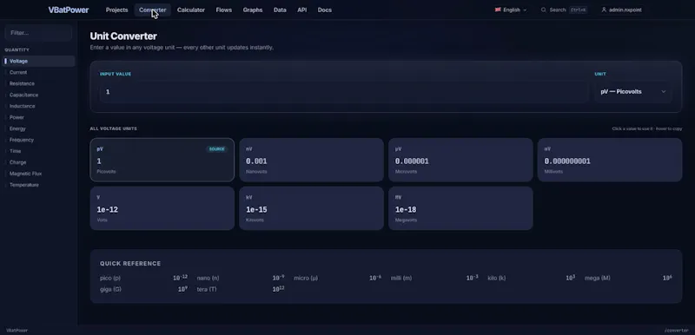Select Capacitance quantity in sidebar
Viewport: 695px width, 335px height.
point(39,95)
